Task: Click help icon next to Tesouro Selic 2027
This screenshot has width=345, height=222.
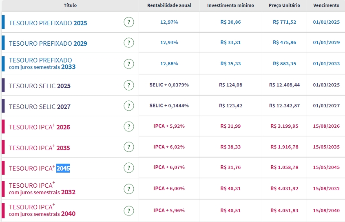Action: click(128, 106)
